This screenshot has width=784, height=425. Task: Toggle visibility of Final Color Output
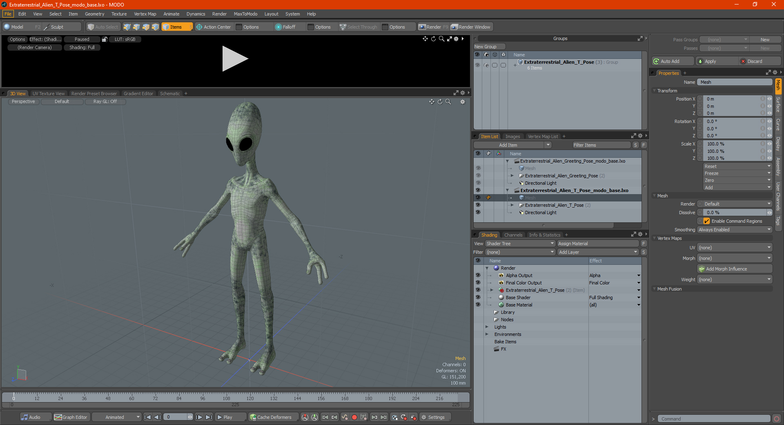(x=478, y=283)
